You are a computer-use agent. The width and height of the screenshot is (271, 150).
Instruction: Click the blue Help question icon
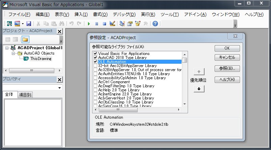click(x=155, y=24)
